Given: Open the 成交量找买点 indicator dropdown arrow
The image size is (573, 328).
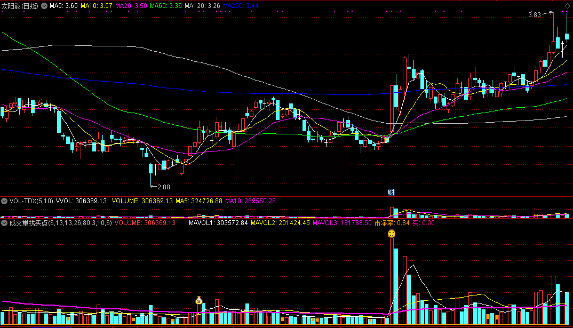Looking at the screenshot, I should [x=4, y=223].
